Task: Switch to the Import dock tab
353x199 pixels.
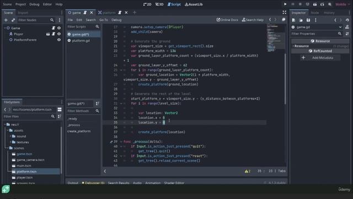Action: point(23,13)
